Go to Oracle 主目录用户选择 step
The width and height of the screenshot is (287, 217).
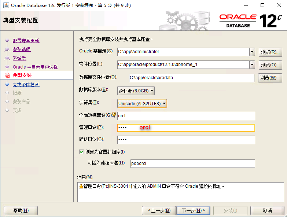[35, 67]
